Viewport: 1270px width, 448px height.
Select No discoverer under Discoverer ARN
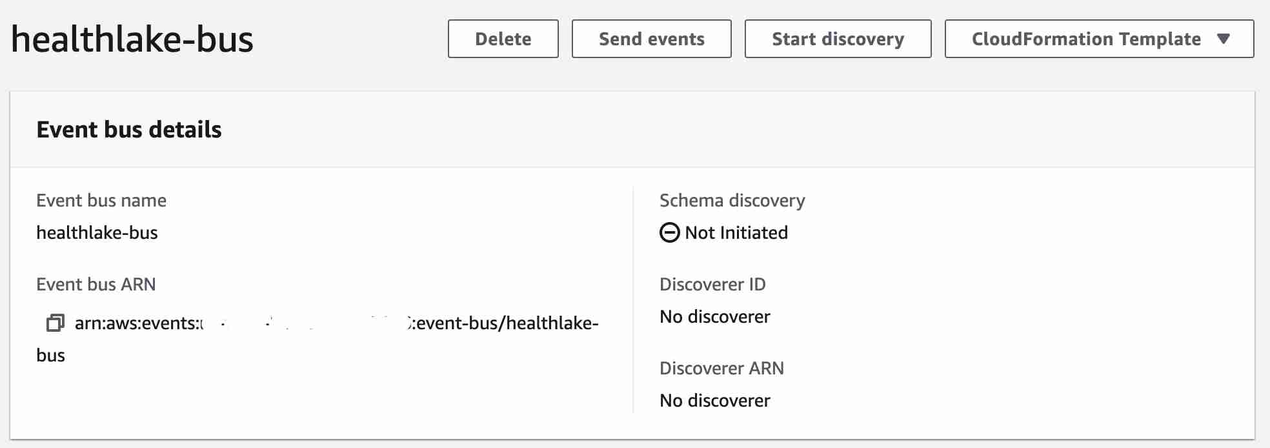(x=714, y=401)
